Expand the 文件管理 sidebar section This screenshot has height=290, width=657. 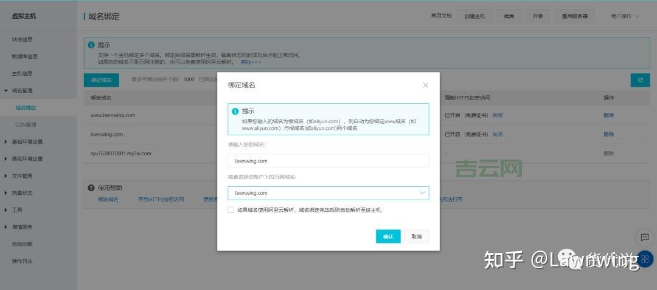point(6,176)
